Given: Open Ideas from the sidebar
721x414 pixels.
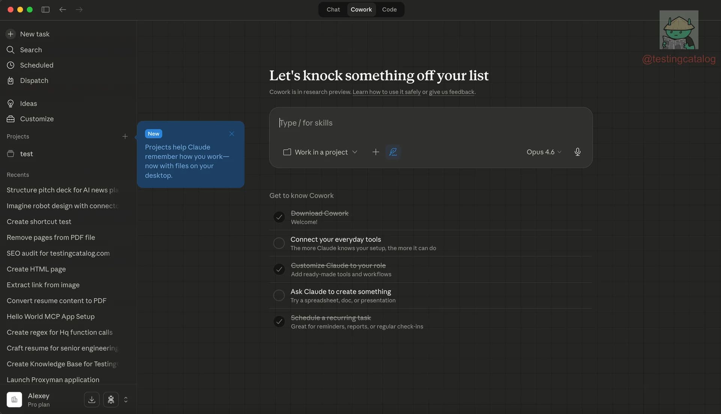Looking at the screenshot, I should (x=11, y=103).
